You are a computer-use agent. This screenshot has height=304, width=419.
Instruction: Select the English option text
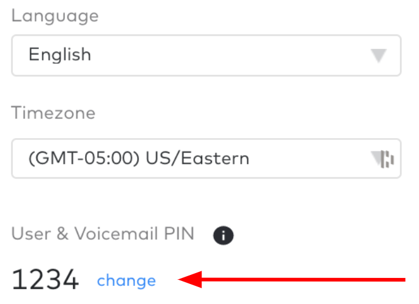pos(60,55)
